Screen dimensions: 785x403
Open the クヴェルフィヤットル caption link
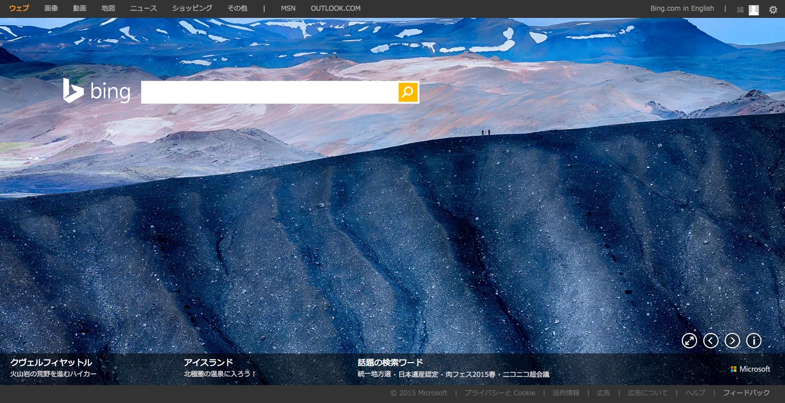tap(51, 363)
